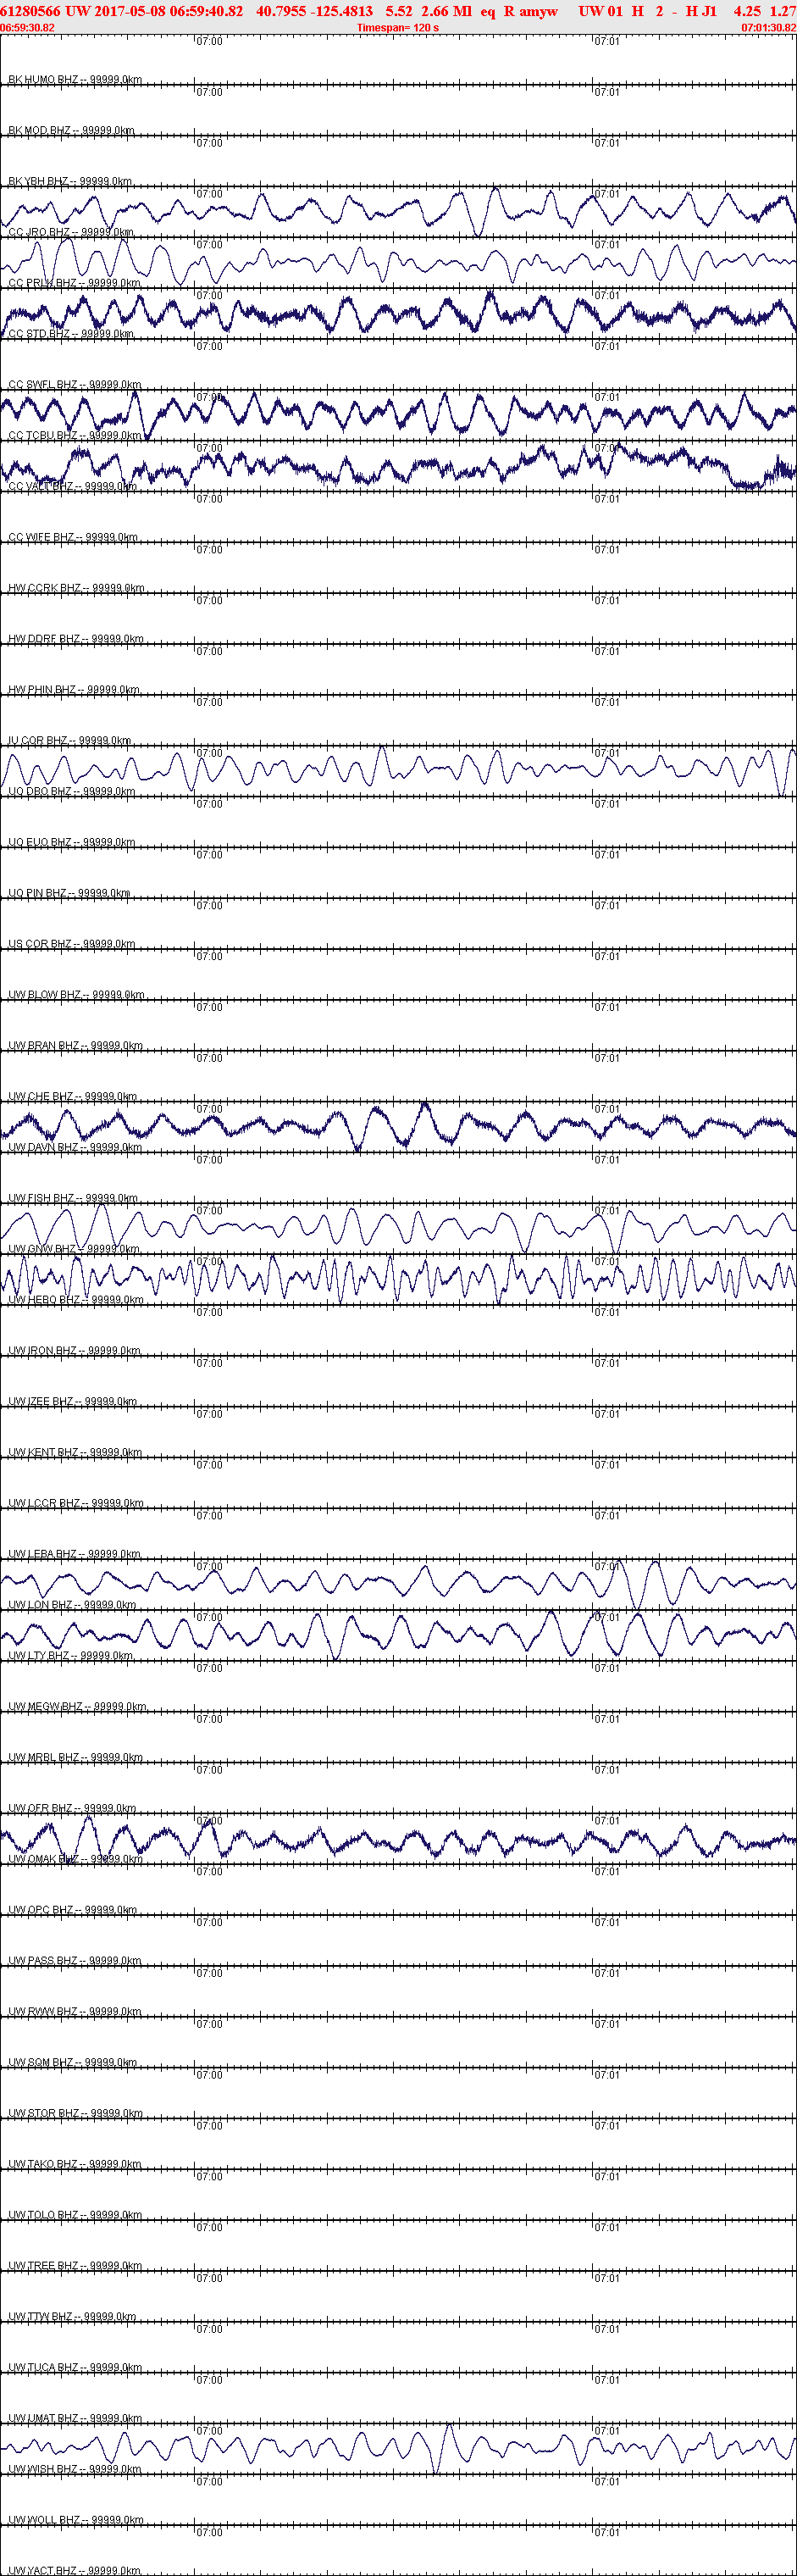Screen dimensions: 797x2576
Task: Select the UW LEBA BHZ station label
Action: coord(74,1554)
